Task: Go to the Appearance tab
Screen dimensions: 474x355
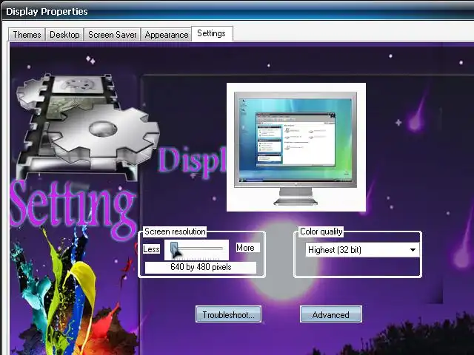Action: [166, 35]
